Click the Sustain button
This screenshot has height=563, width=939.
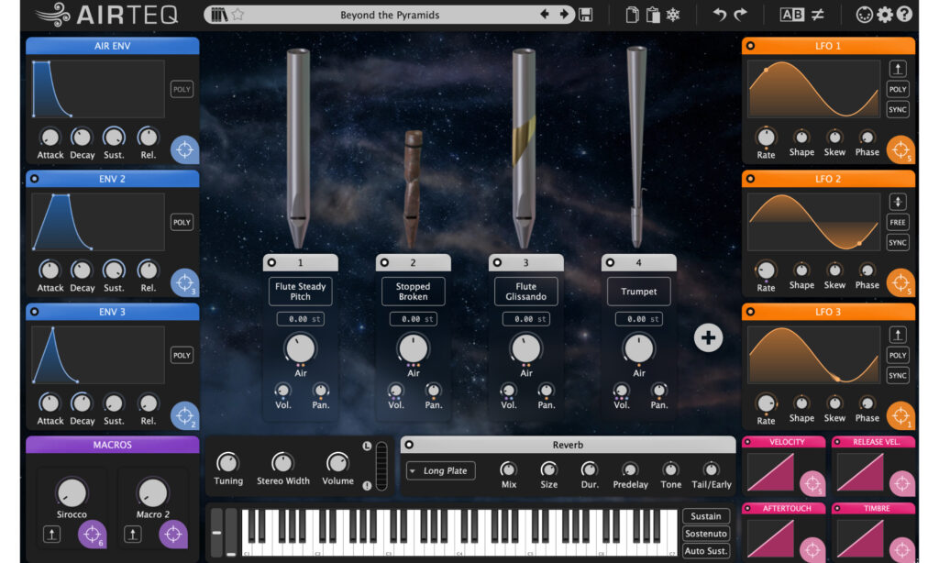pyautogui.click(x=706, y=516)
